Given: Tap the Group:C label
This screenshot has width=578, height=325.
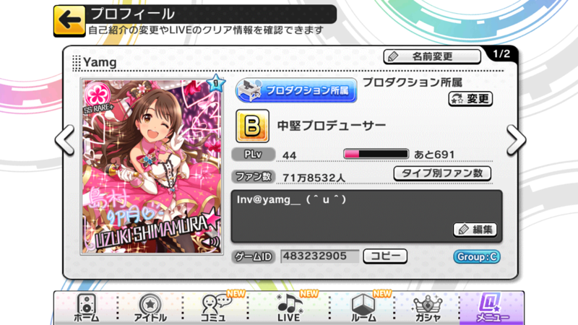Looking at the screenshot, I should click(477, 257).
